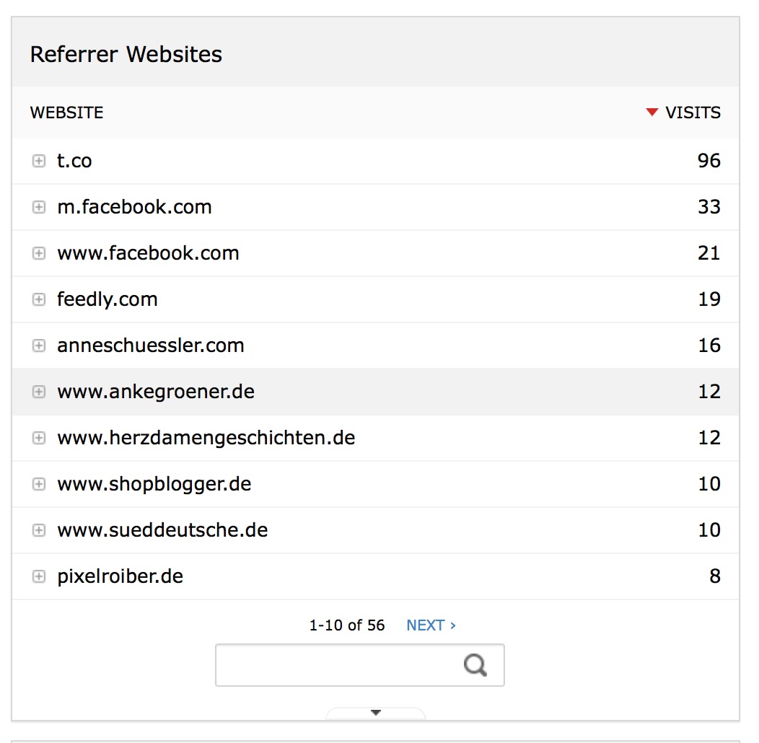Expand www.facebook.com referrer details
The image size is (759, 743).
click(x=39, y=253)
